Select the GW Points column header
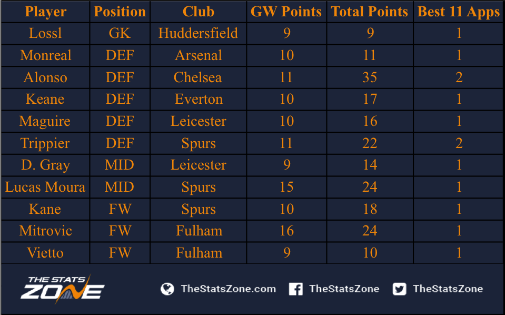Viewport: 505px width, 315px height. coord(286,12)
